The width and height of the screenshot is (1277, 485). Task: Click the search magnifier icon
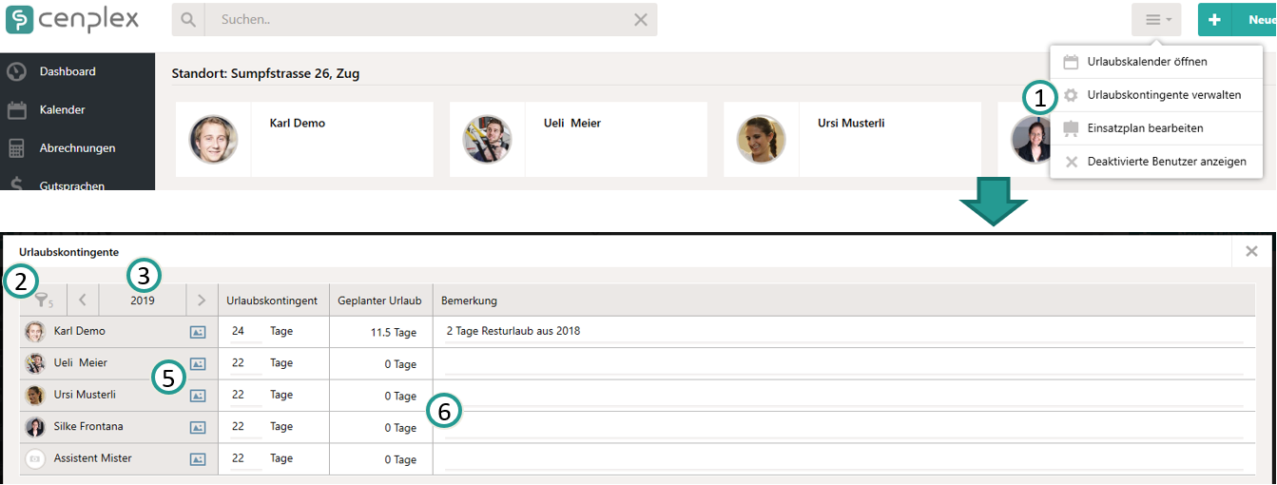point(188,20)
